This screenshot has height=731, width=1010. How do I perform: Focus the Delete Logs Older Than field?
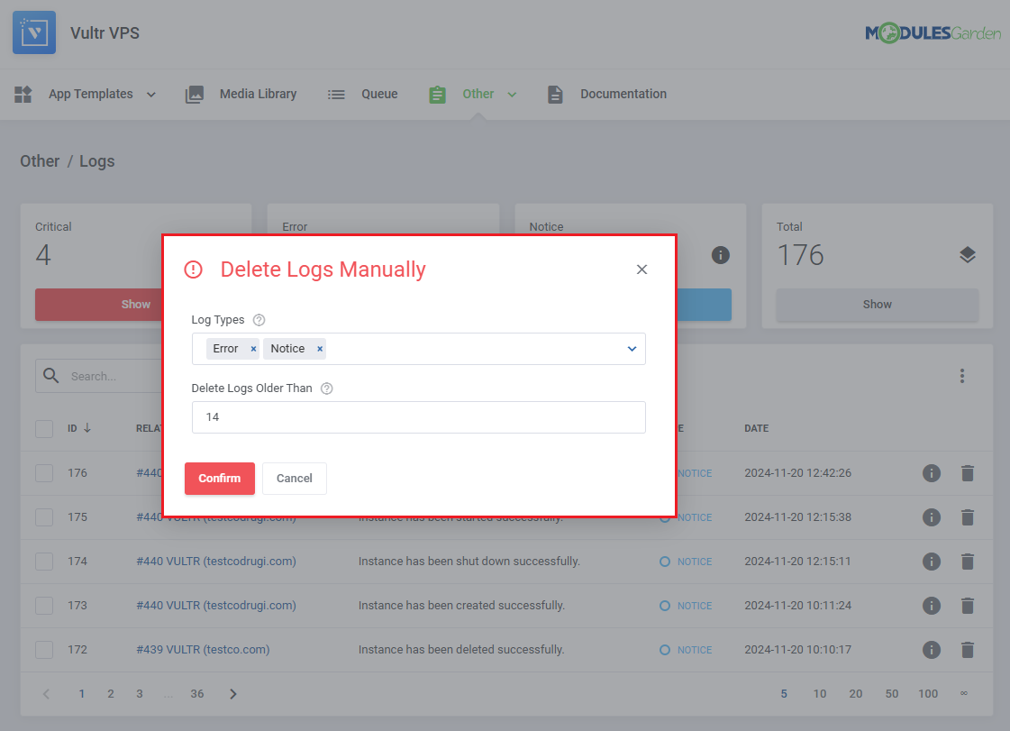coord(419,417)
